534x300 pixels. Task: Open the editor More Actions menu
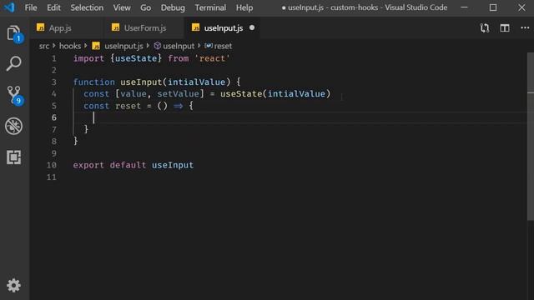[525, 27]
